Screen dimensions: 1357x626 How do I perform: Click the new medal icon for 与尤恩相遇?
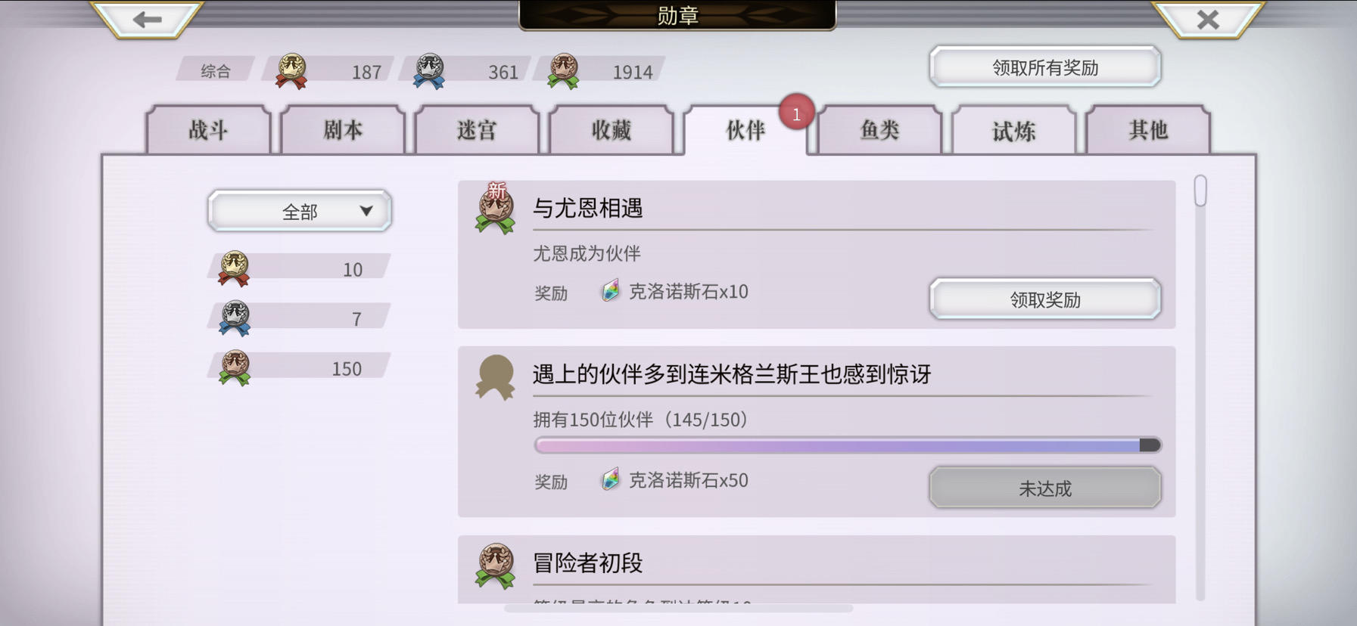pos(495,208)
